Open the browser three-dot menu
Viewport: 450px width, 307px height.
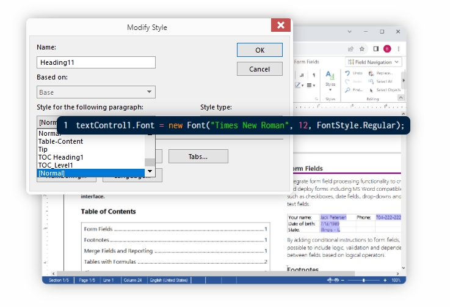click(399, 49)
